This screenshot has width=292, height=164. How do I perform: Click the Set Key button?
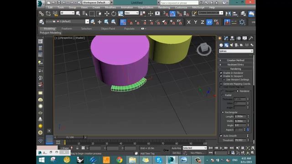[177, 153]
